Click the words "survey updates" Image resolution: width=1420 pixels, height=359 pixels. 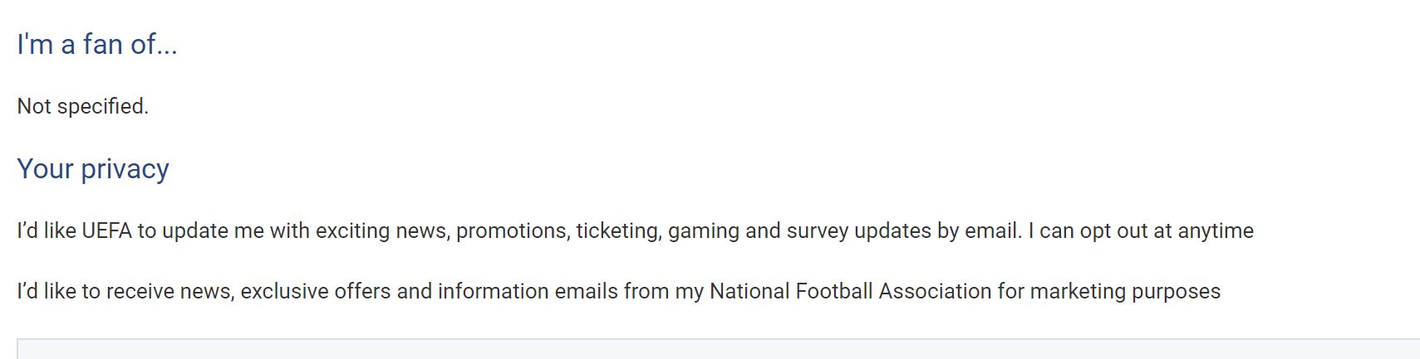pyautogui.click(x=858, y=230)
